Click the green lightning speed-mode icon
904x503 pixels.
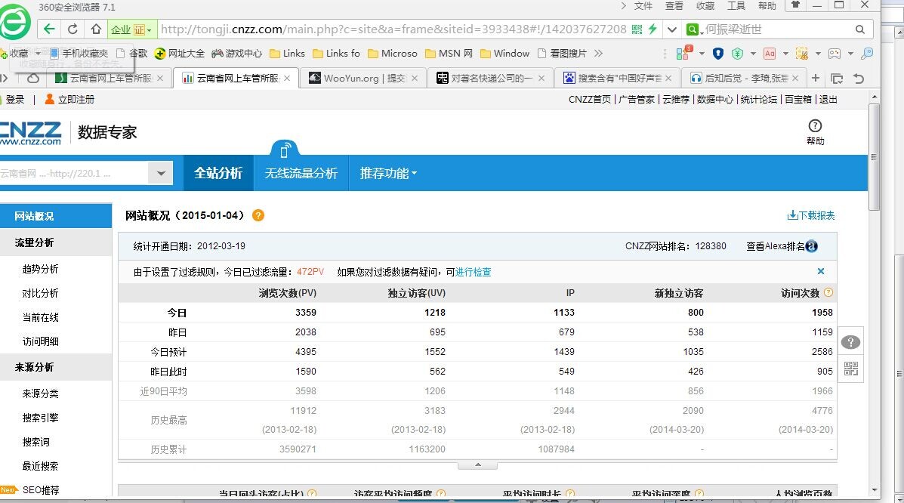pyautogui.click(x=653, y=29)
